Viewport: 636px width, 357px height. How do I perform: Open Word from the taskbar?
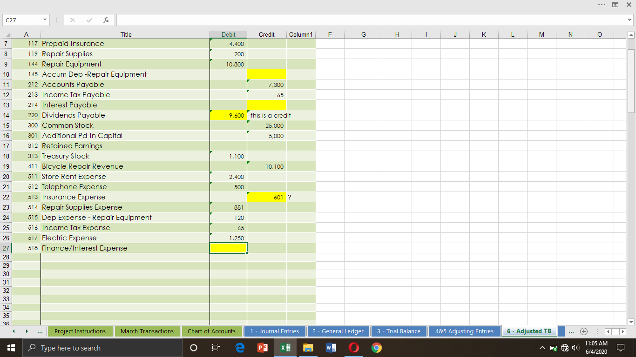click(331, 348)
